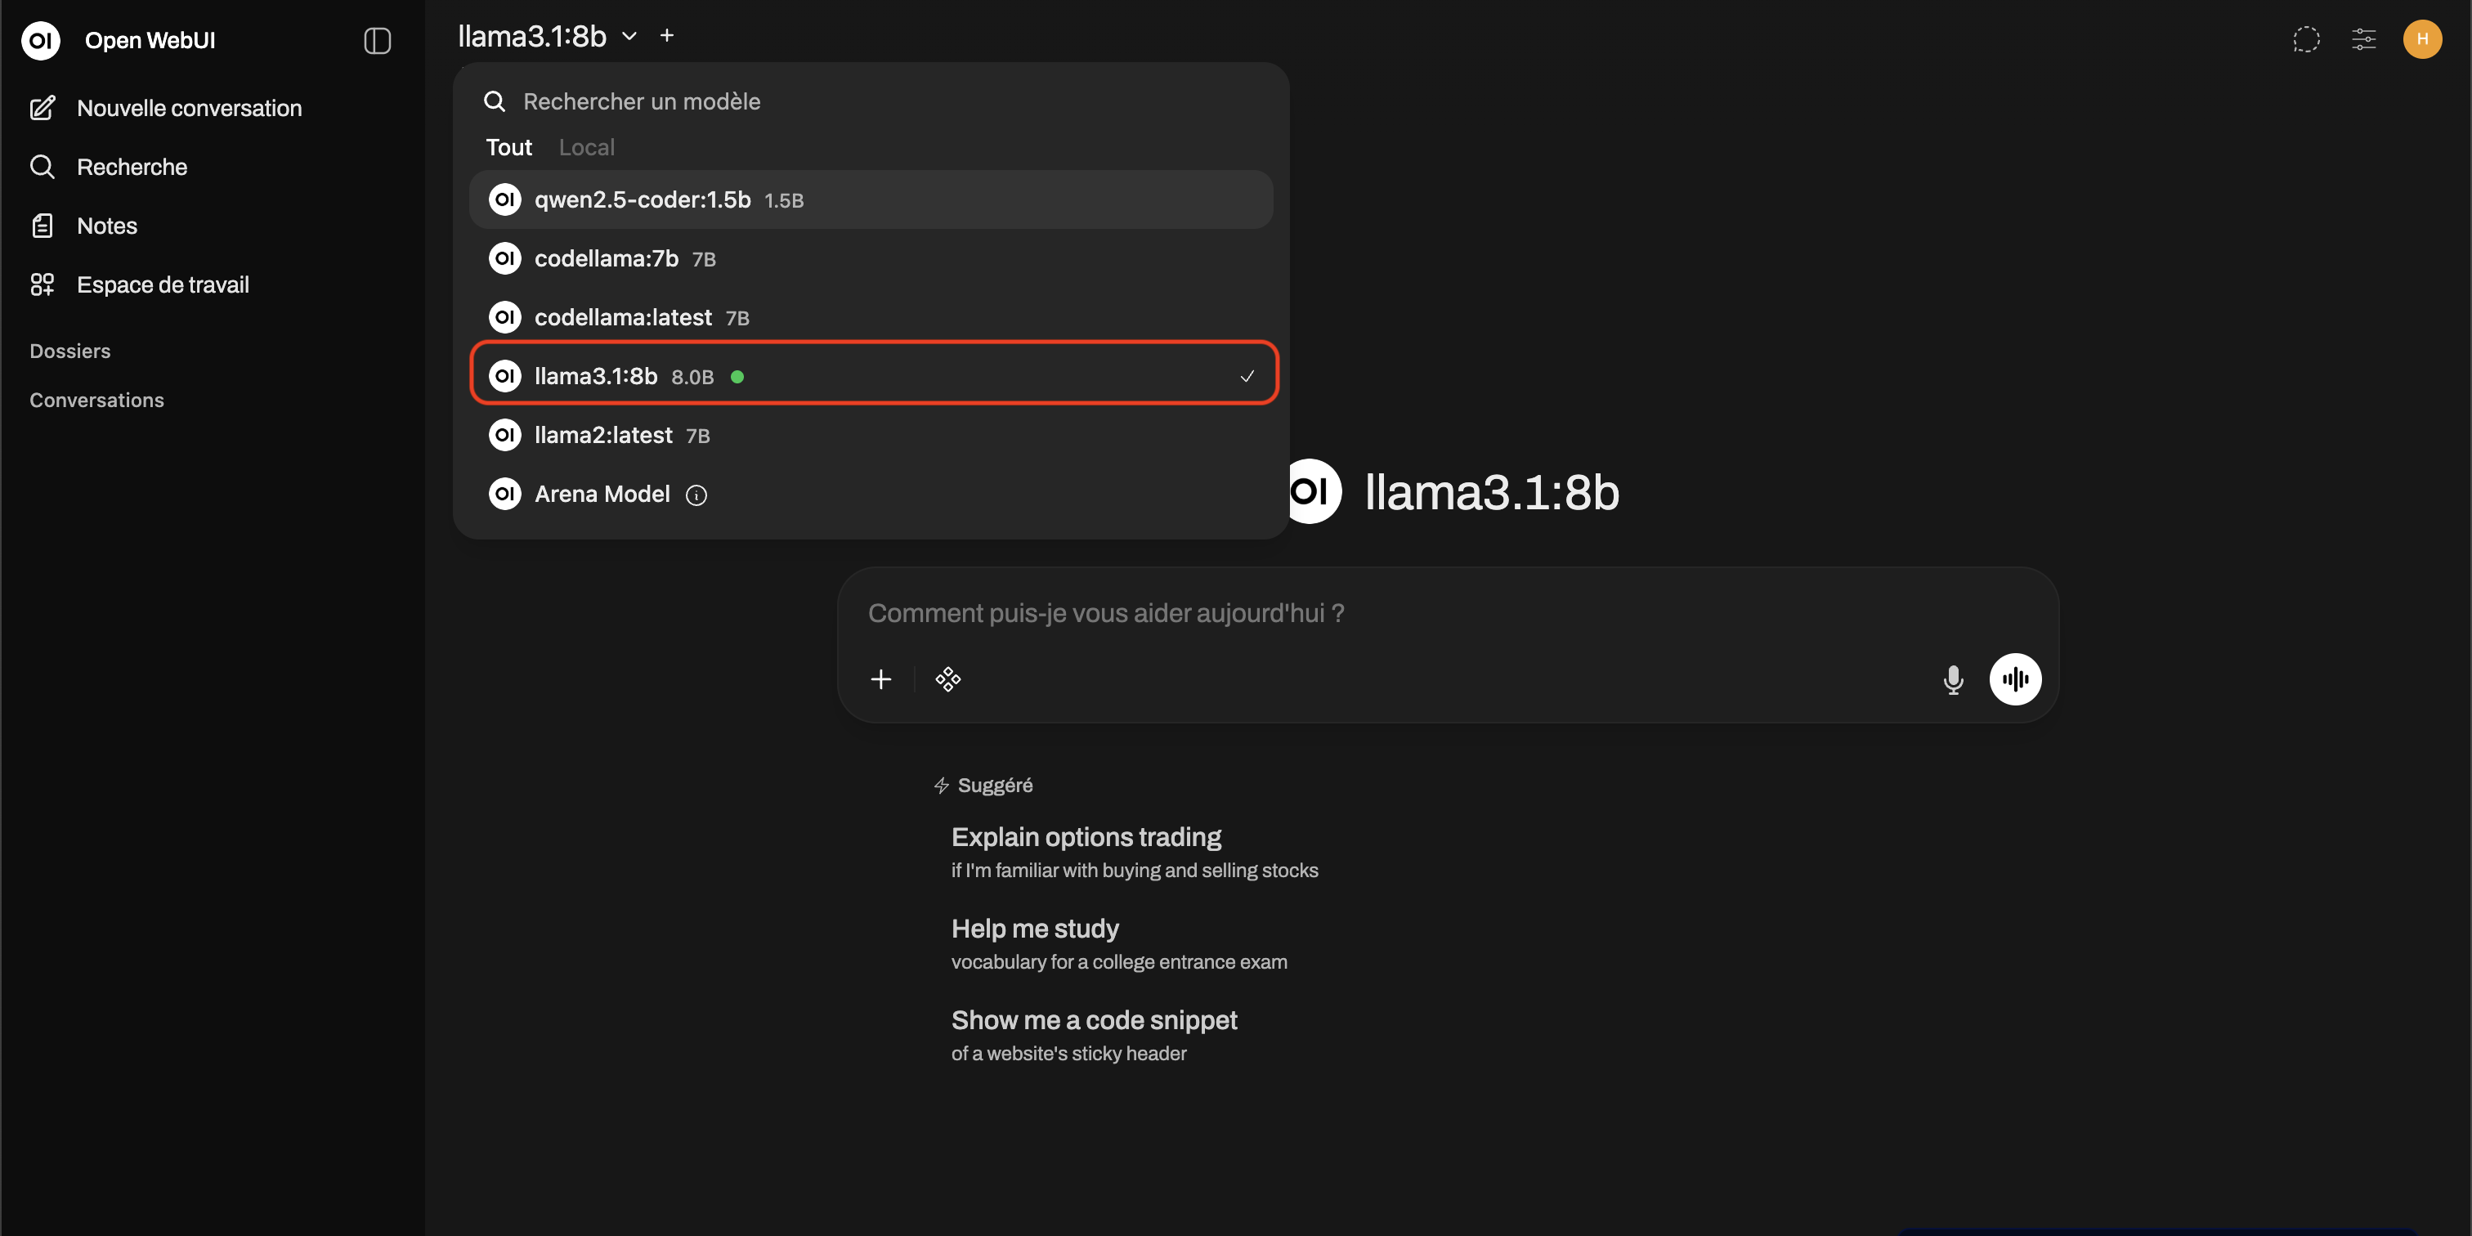Open Espace de travail workspace icon

point(43,284)
